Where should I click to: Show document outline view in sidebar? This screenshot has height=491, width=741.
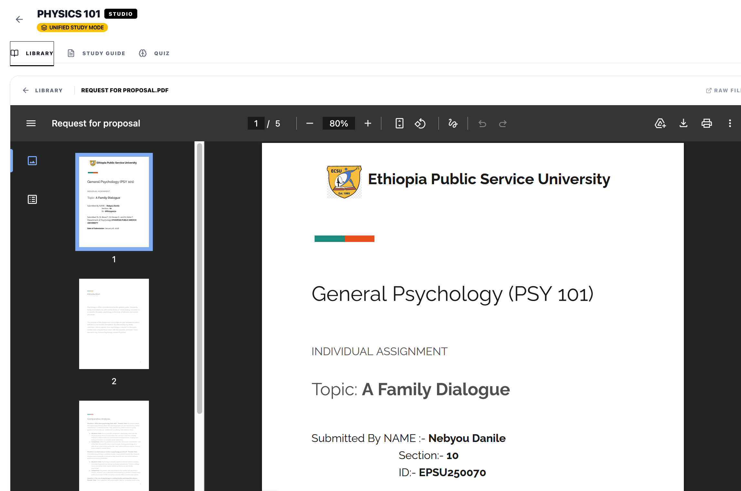(x=32, y=199)
